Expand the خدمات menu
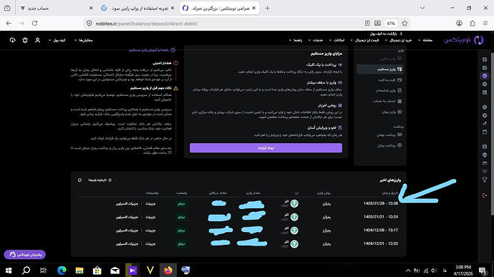 315,40
